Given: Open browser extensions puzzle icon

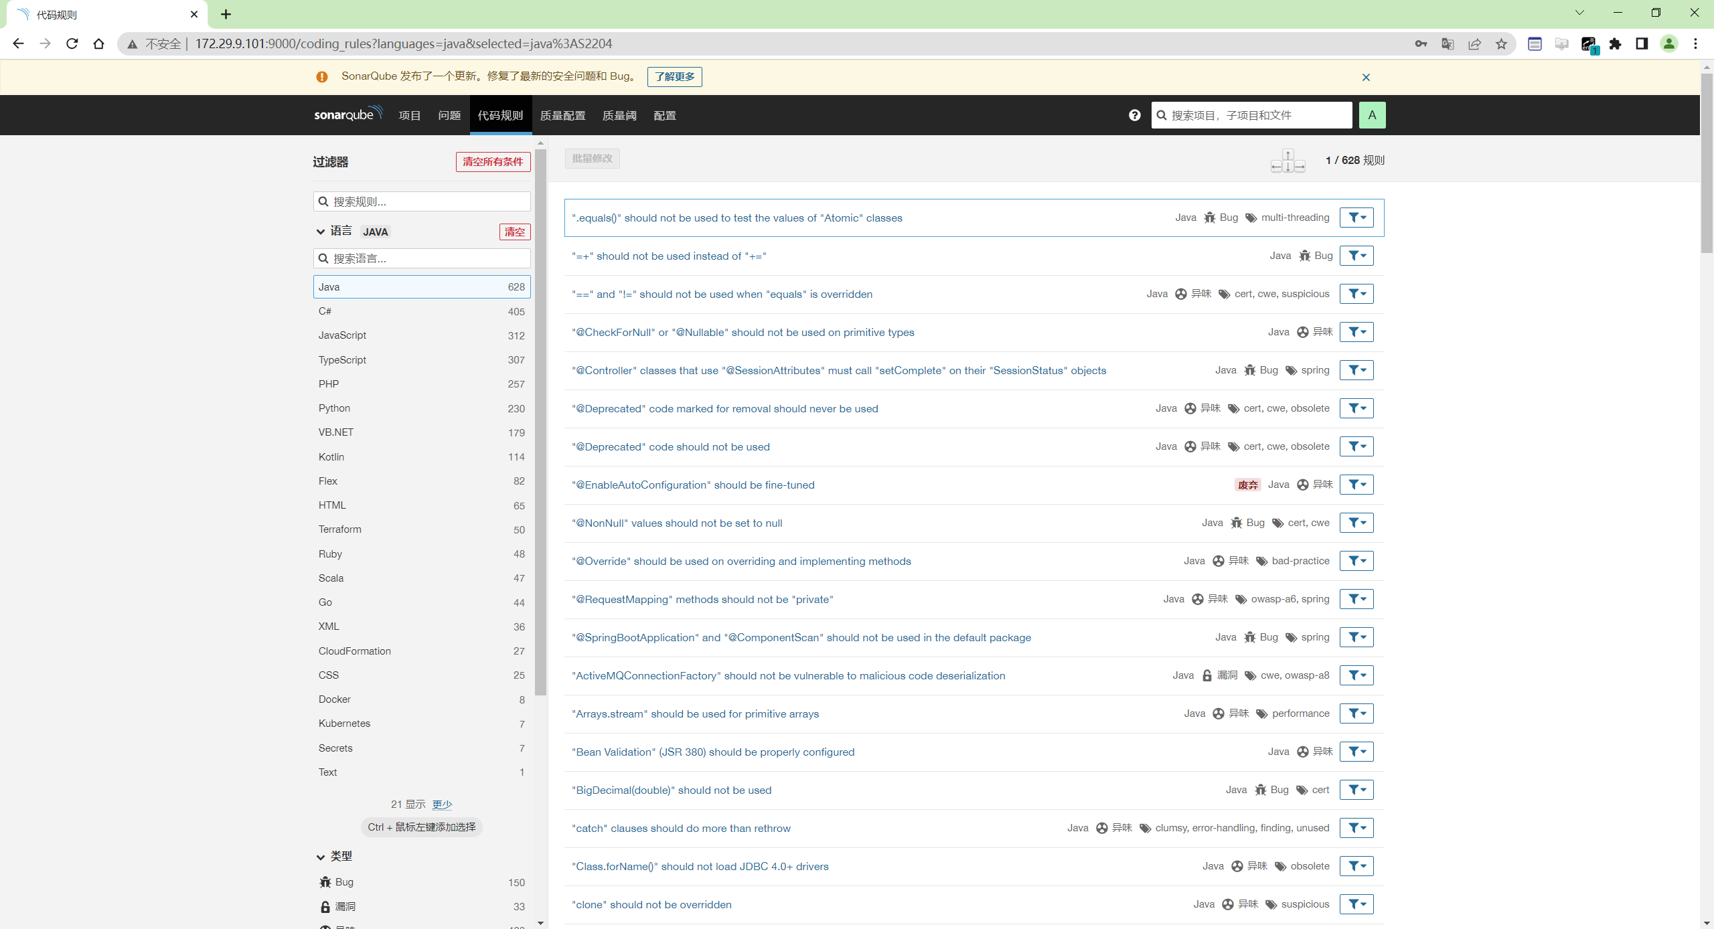Looking at the screenshot, I should (x=1615, y=44).
